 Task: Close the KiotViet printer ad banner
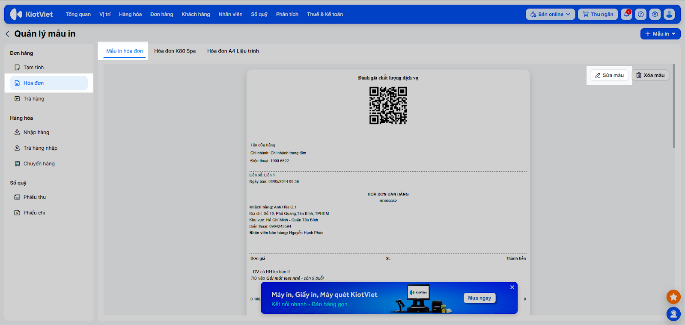point(512,287)
